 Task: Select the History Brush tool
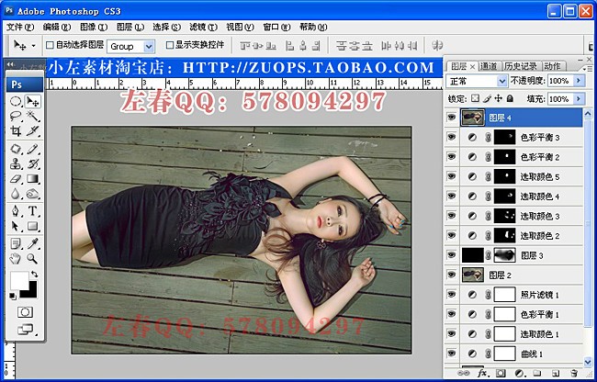[x=33, y=164]
